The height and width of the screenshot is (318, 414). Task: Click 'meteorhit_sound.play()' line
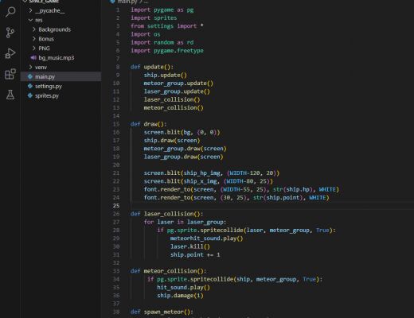click(207, 238)
